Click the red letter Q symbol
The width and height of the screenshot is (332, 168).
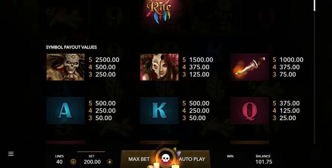coord(250,110)
